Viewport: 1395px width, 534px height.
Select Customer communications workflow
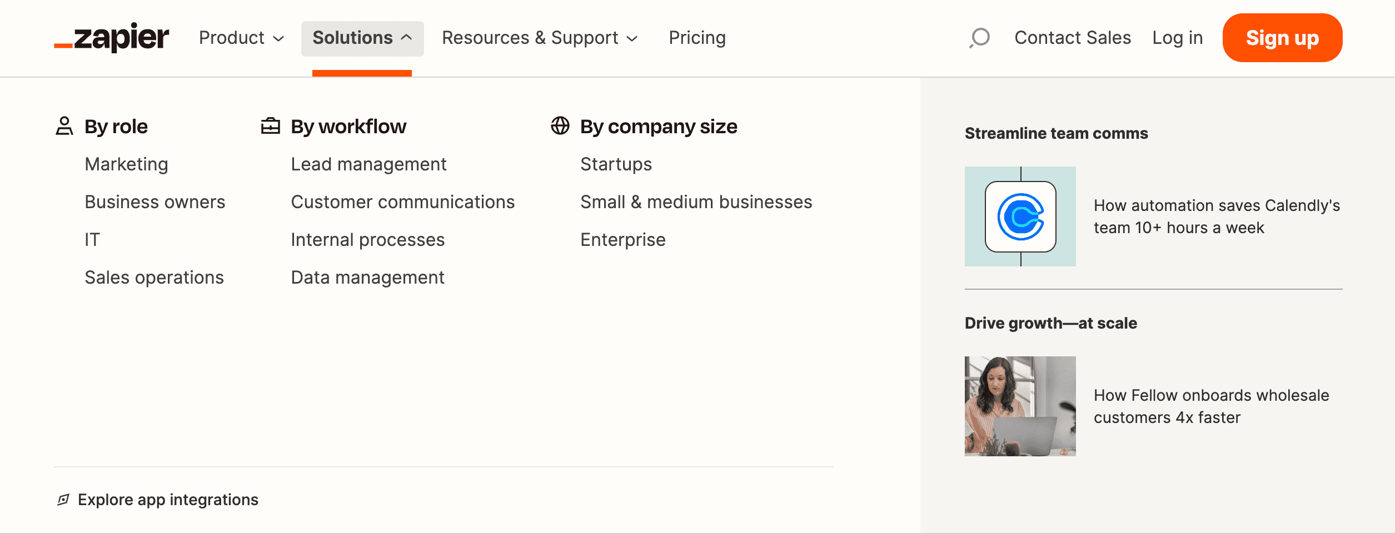[402, 202]
